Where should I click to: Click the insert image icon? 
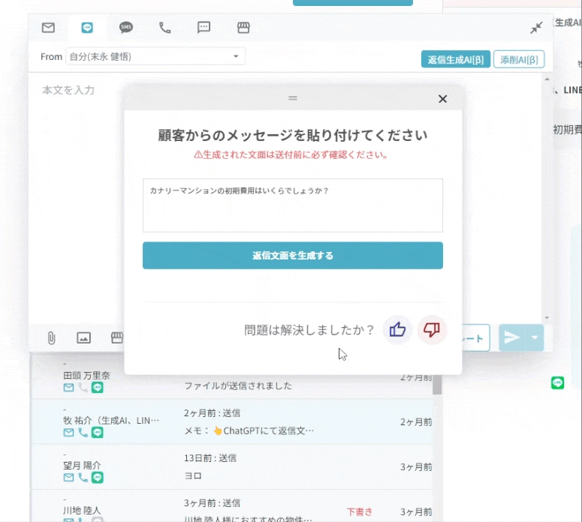point(83,337)
